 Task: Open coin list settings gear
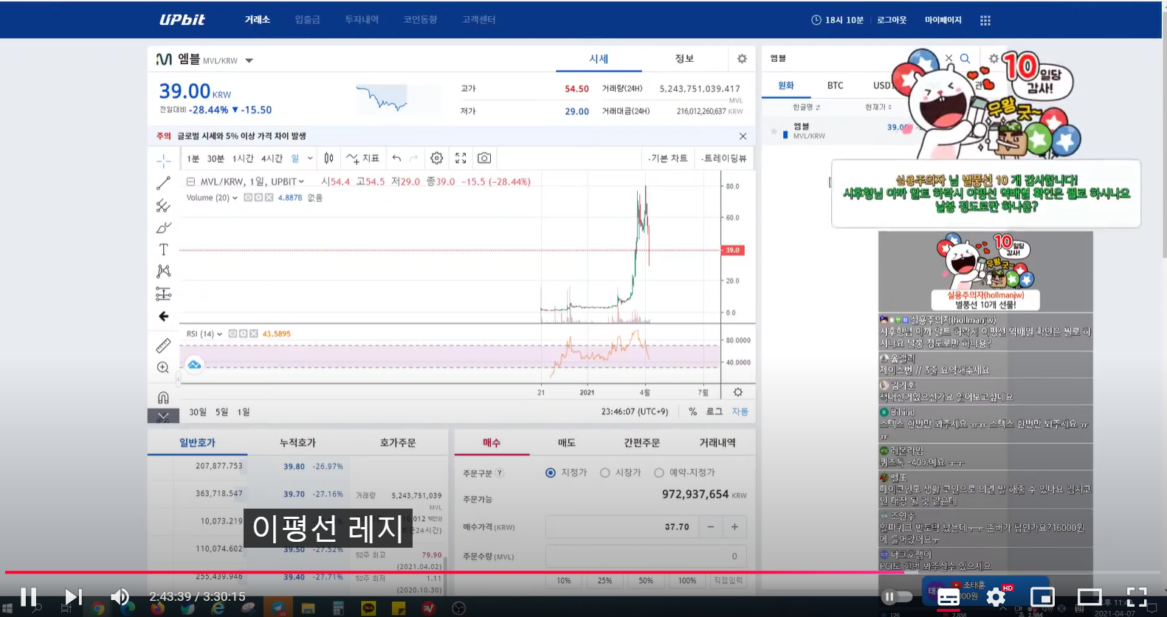(x=994, y=58)
